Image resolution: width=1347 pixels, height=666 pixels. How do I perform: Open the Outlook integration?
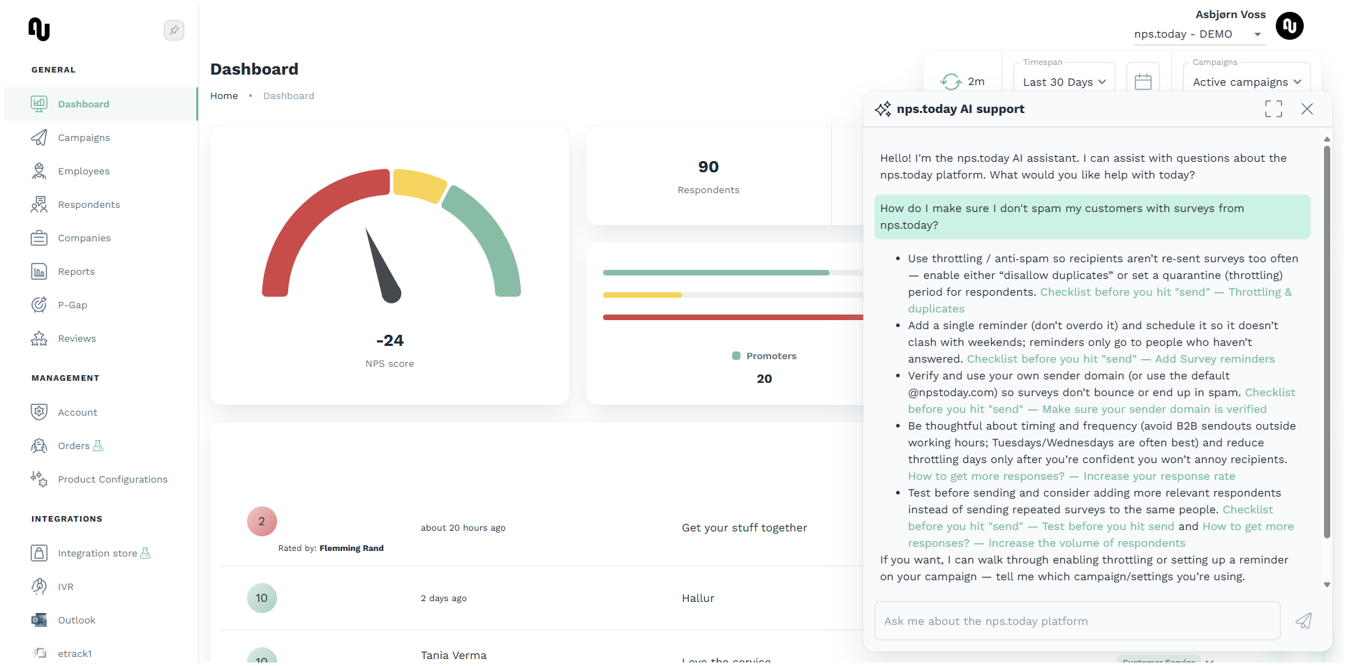[x=76, y=620]
